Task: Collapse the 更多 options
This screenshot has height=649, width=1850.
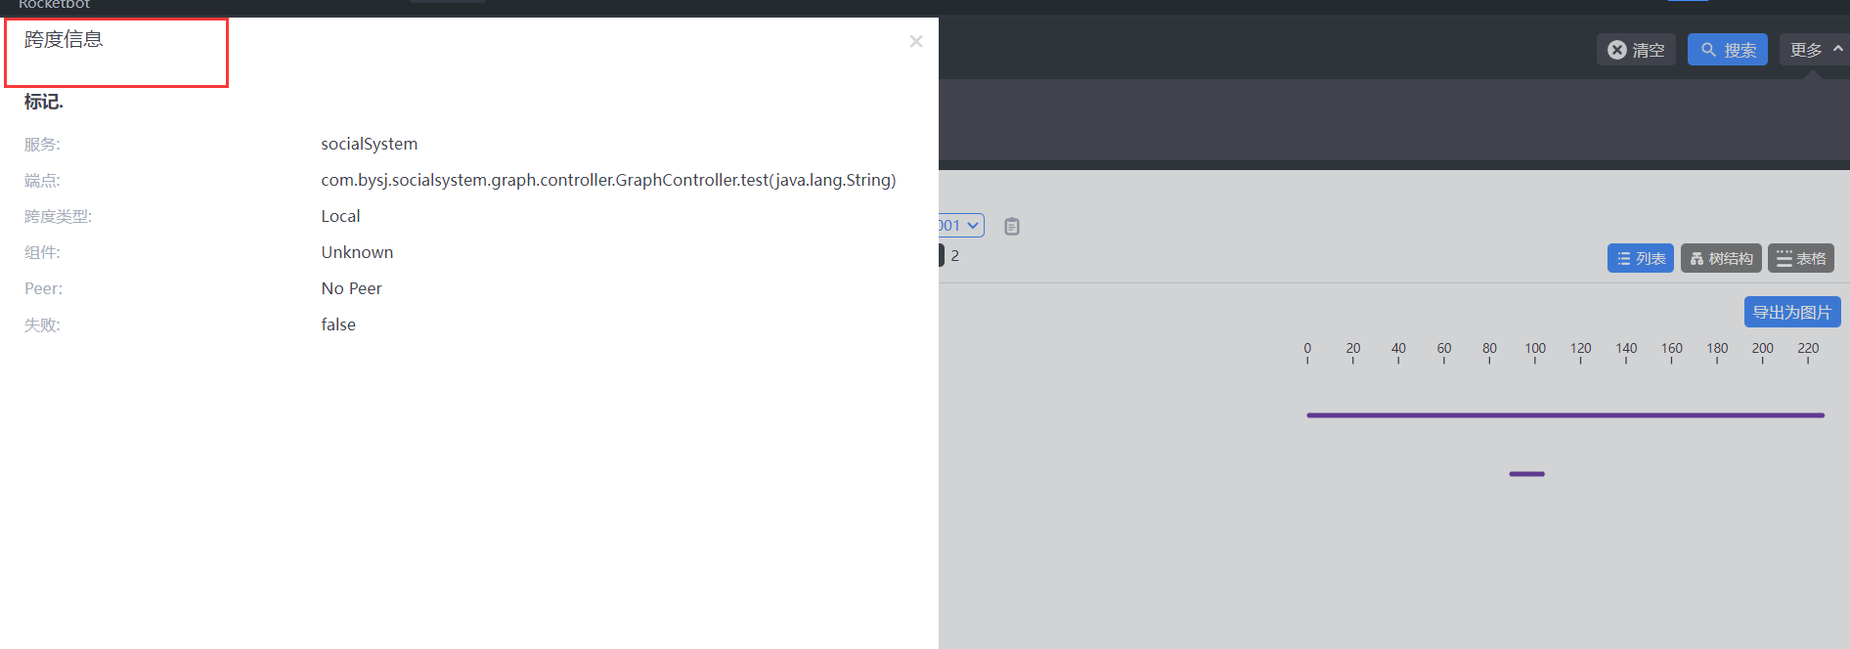Action: click(x=1816, y=50)
